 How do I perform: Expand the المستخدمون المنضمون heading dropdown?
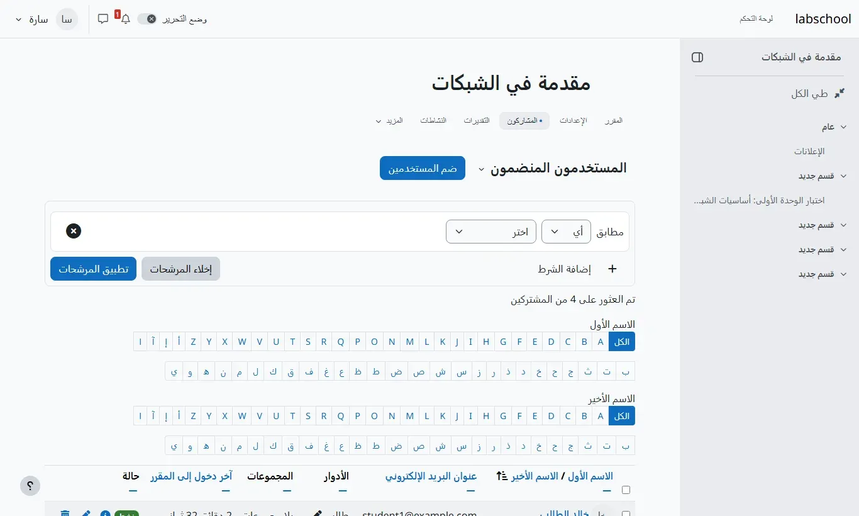click(x=482, y=169)
